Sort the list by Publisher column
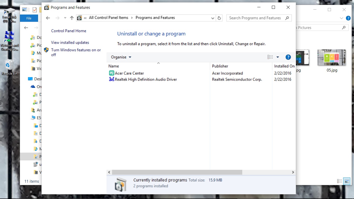 tap(241, 66)
